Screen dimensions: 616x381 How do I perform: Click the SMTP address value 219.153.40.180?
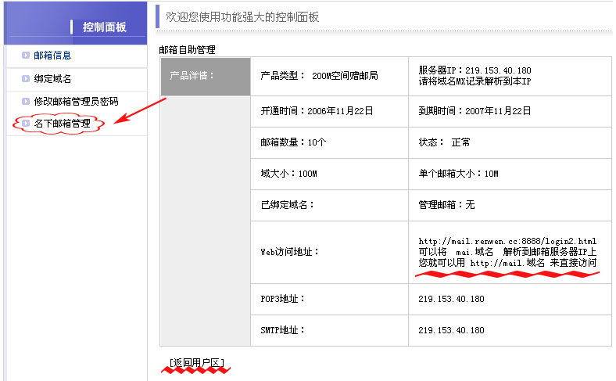[x=451, y=330]
